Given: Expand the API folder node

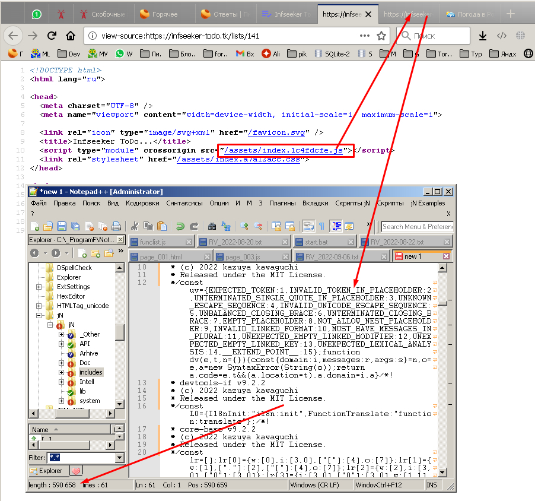Looking at the screenshot, I should tap(61, 344).
